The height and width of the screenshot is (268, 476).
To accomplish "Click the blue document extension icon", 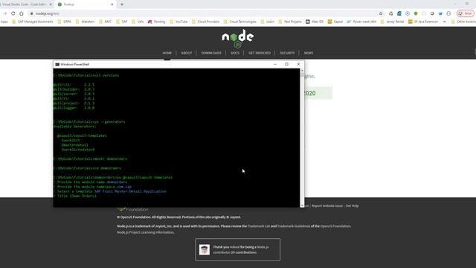I will click(x=399, y=13).
